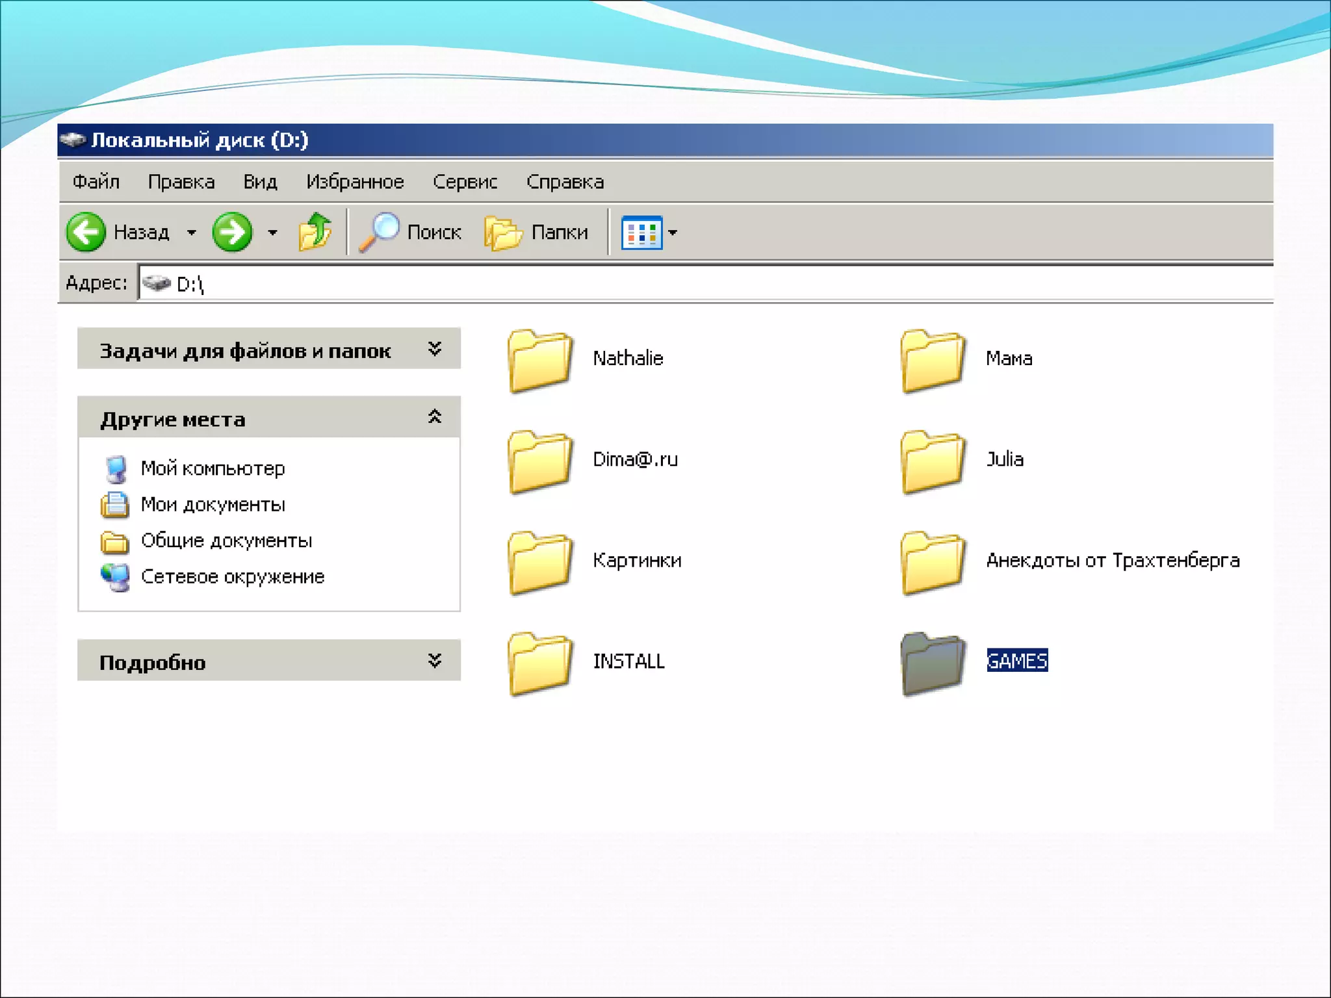Click the address bar field
Image resolution: width=1331 pixels, height=998 pixels.
click(650, 284)
